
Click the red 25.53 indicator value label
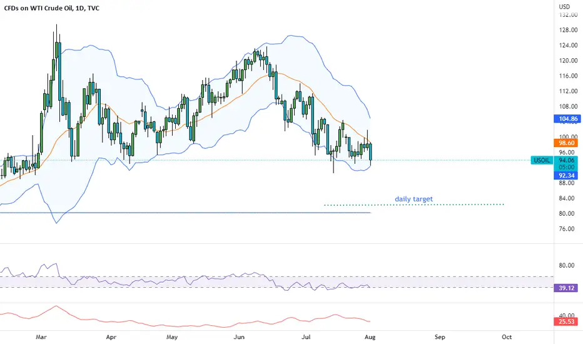coord(566,321)
